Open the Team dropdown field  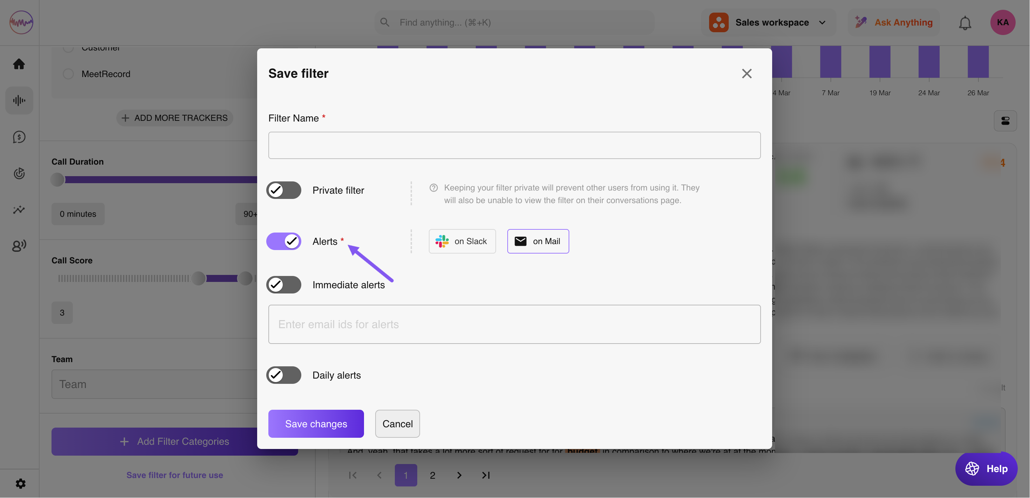tap(154, 384)
